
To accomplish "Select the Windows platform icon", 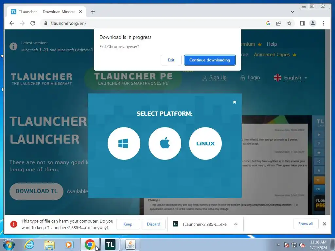I will pos(124,143).
